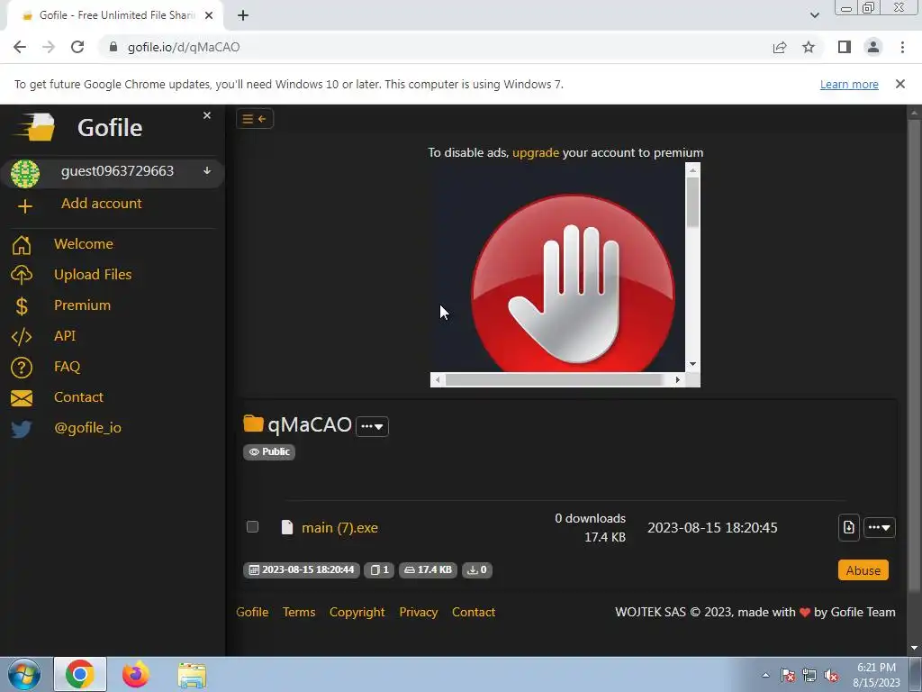
Task: Click the Upload Files cloud icon
Action: point(22,275)
